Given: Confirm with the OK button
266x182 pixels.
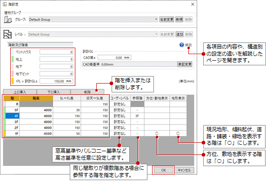Looking at the screenshot, I should [x=164, y=170].
